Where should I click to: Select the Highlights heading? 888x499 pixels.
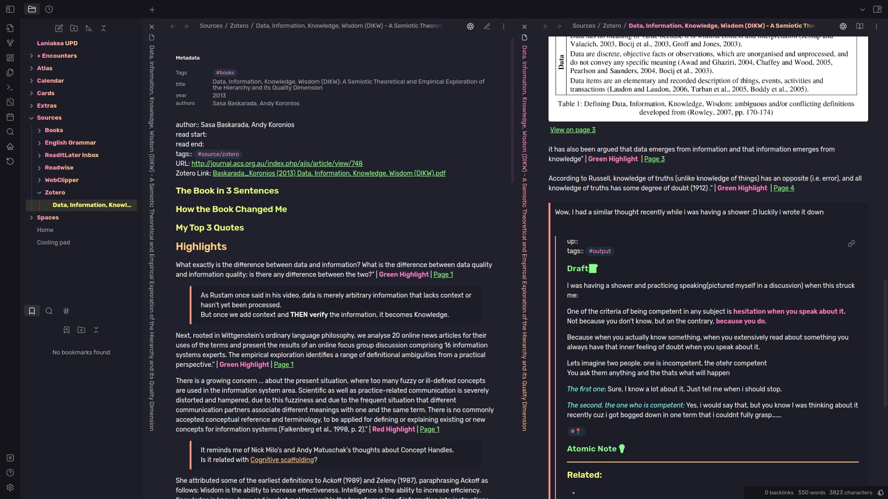pos(201,247)
